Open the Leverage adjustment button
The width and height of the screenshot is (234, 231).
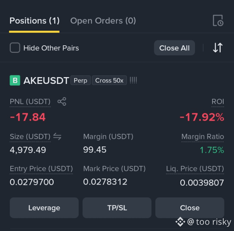click(44, 208)
